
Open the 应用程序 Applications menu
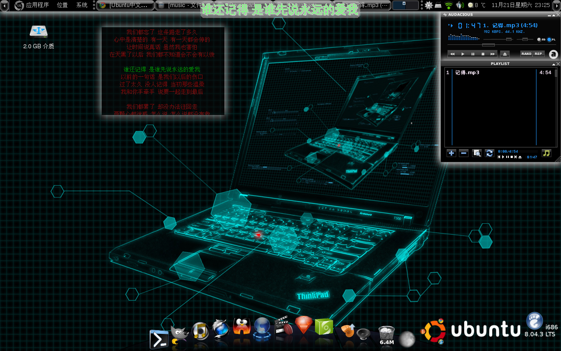pyautogui.click(x=37, y=5)
